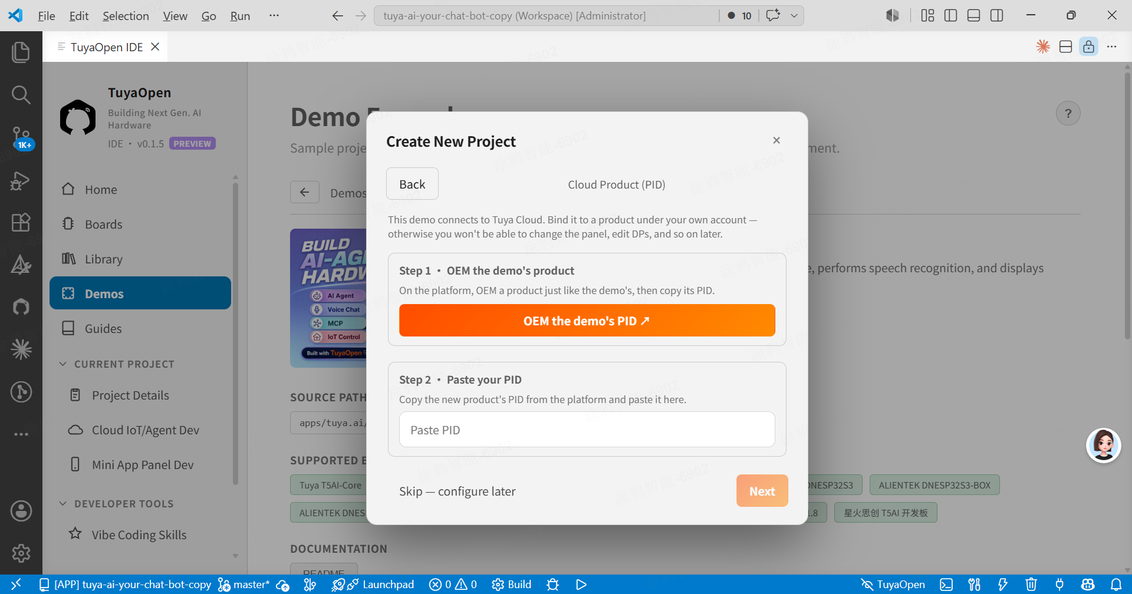
Task: Toggle the secondary side bar visibility
Action: click(996, 16)
